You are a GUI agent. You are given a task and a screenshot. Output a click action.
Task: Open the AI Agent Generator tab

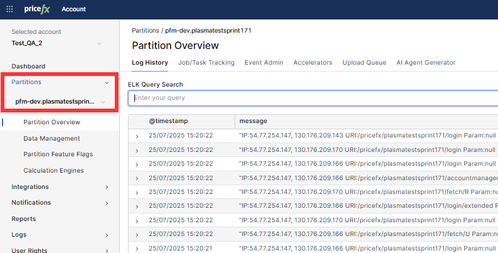click(425, 63)
